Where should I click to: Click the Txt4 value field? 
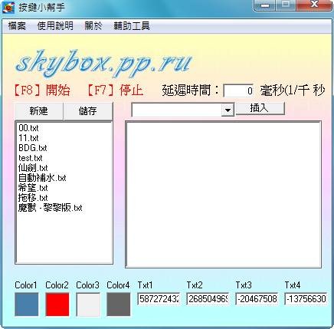pos(306,299)
